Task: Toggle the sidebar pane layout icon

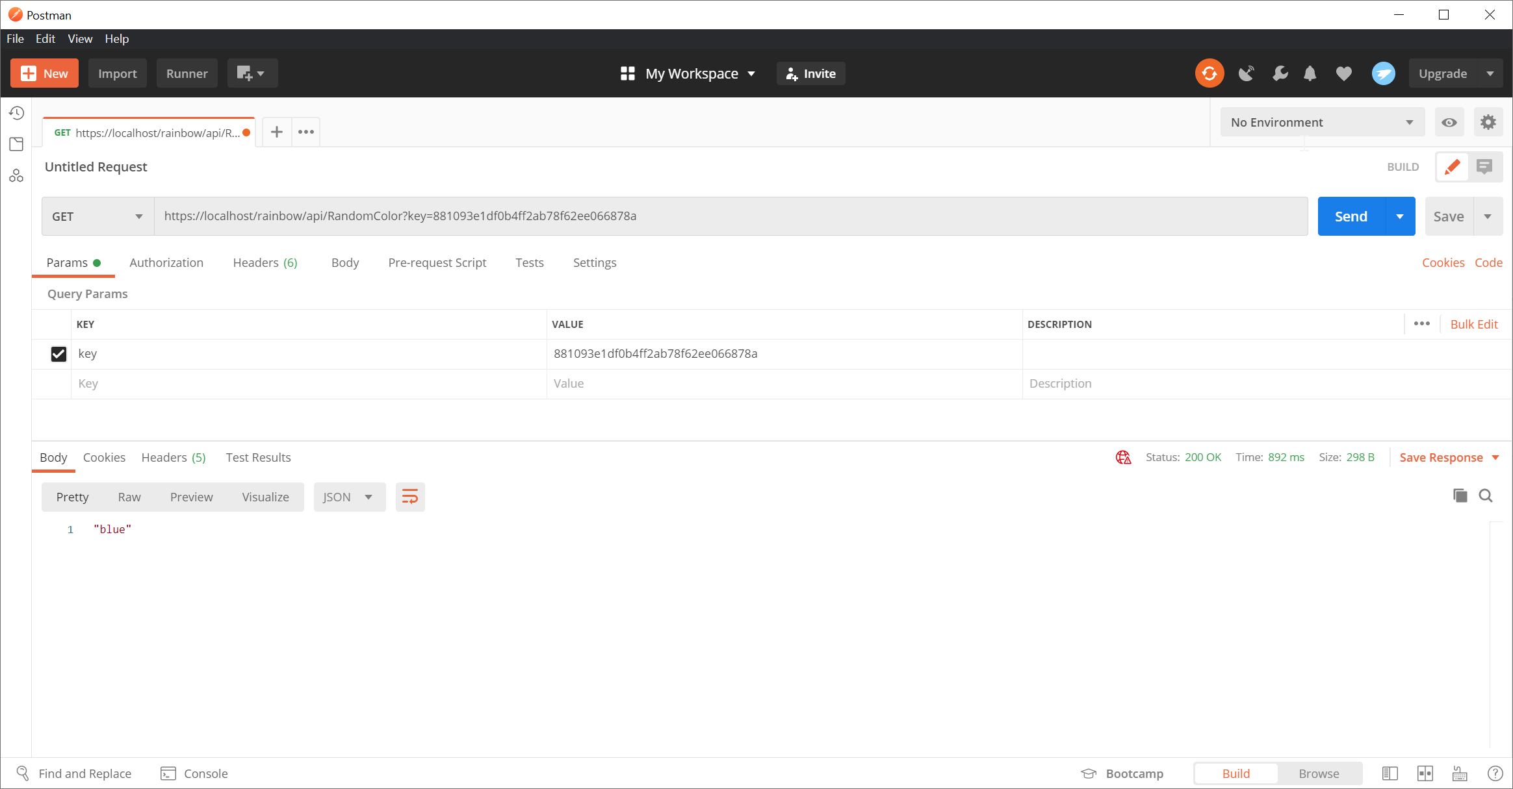Action: (x=1390, y=773)
